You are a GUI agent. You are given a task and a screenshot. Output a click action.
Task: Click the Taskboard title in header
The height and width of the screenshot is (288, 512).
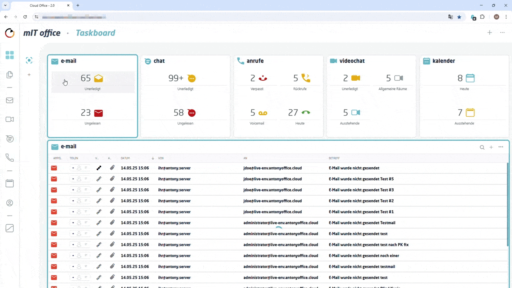coord(95,33)
